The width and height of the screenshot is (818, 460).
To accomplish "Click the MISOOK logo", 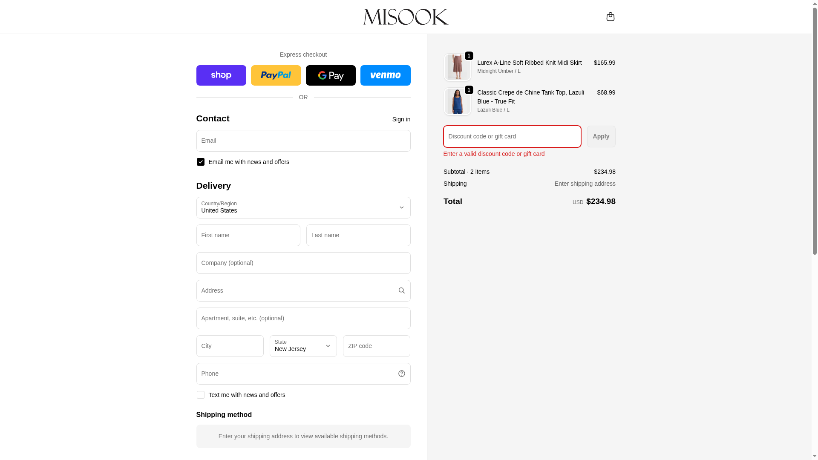I will pyautogui.click(x=406, y=17).
